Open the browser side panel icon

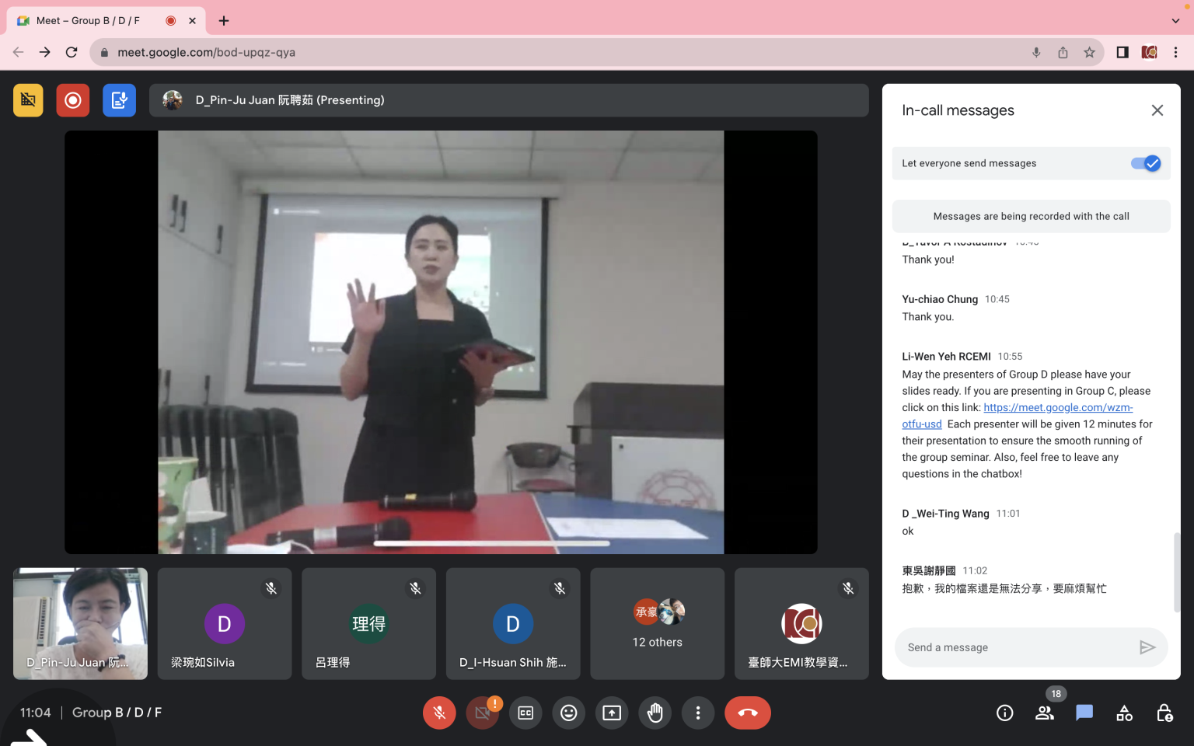1122,52
